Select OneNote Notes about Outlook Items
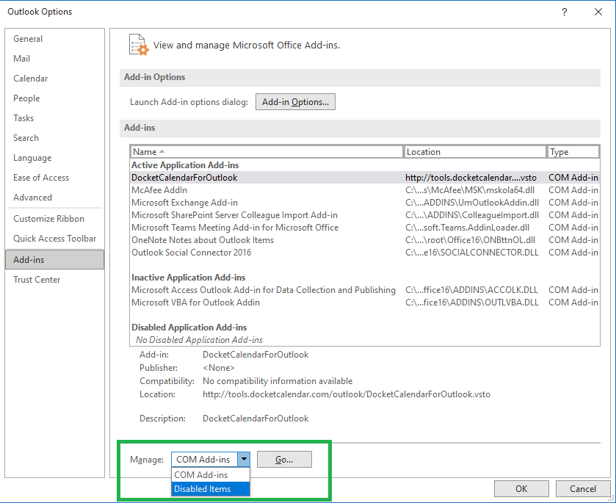This screenshot has height=503, width=616. tap(365, 240)
